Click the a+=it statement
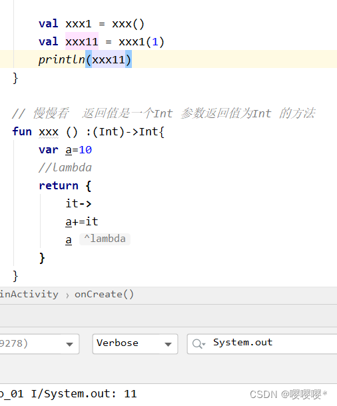337x406 pixels. coord(82,221)
